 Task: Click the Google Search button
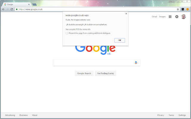(x=84, y=73)
